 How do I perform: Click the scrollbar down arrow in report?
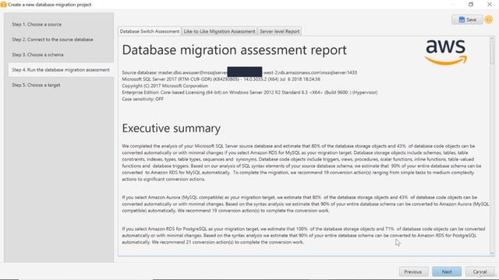(492, 253)
